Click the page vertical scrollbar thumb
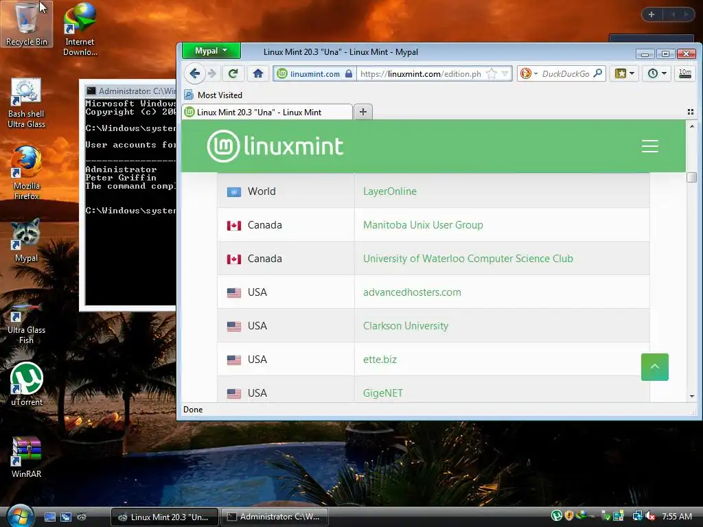 [x=691, y=178]
